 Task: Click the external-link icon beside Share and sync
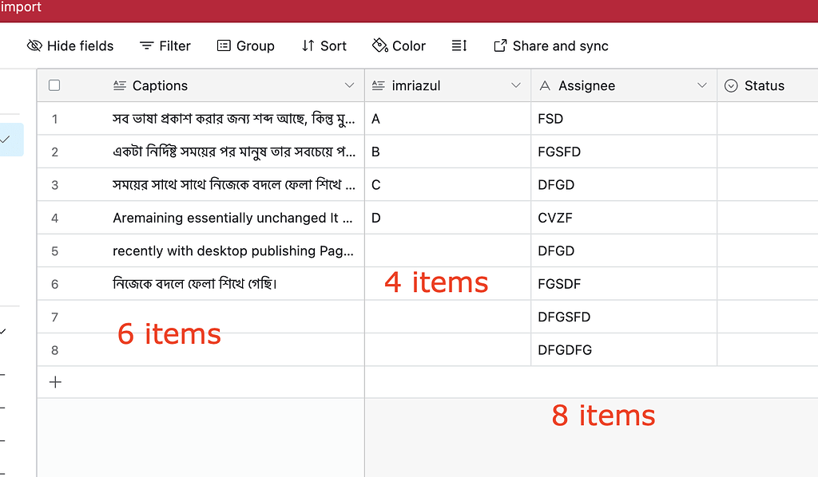tap(499, 45)
